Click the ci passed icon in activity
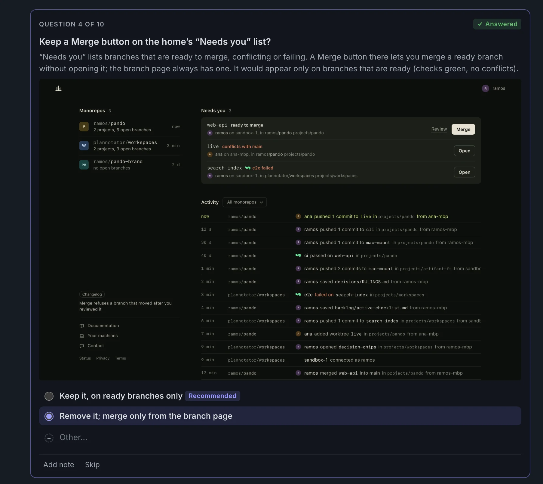This screenshot has height=484, width=543. click(x=298, y=256)
